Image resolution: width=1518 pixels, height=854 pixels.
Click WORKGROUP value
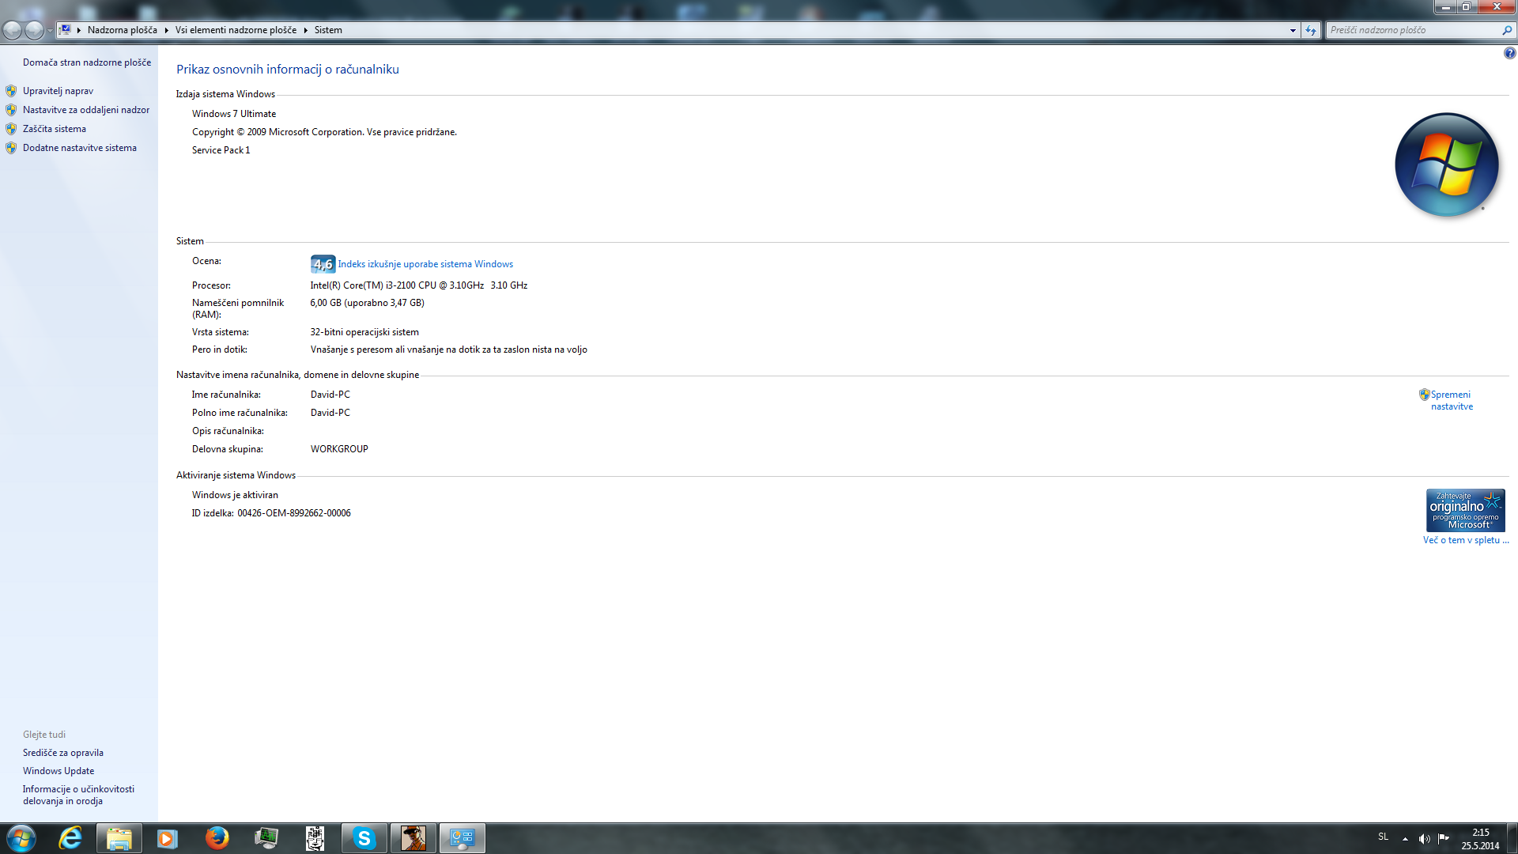click(339, 449)
